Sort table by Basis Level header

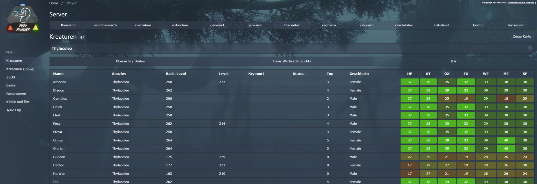[x=176, y=74]
